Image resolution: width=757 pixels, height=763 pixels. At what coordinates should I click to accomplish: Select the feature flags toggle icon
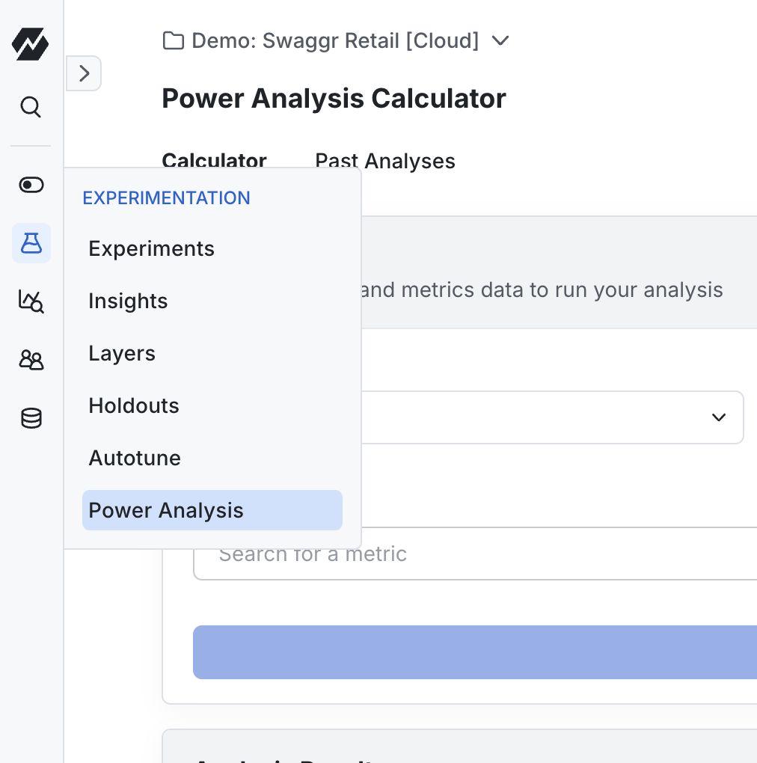[x=31, y=185]
